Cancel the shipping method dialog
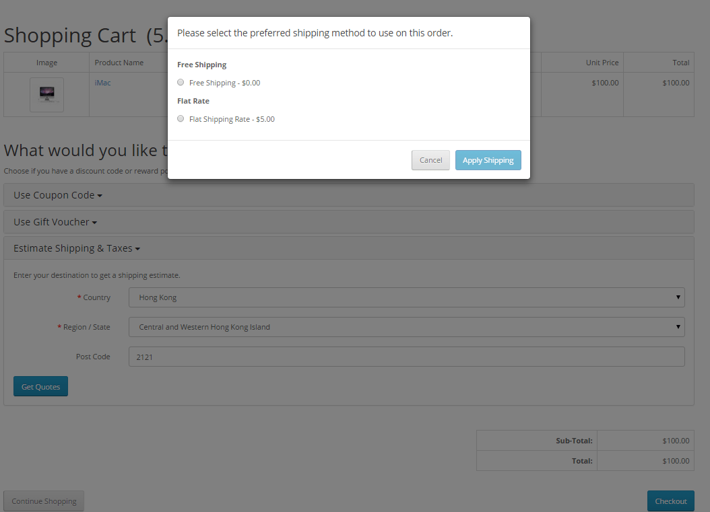Image resolution: width=710 pixels, height=512 pixels. (x=430, y=160)
